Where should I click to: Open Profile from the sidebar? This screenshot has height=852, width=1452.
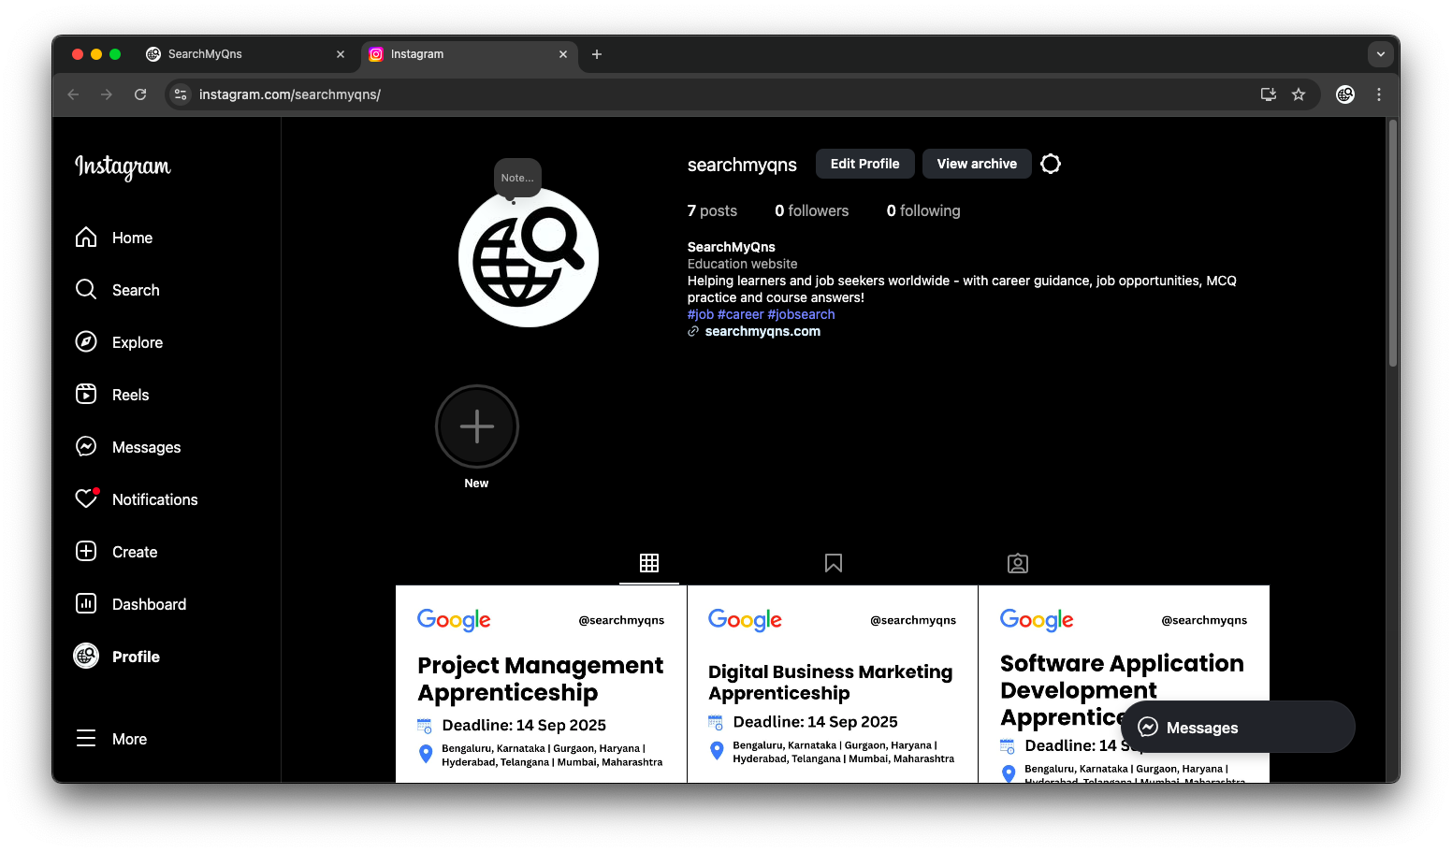pyautogui.click(x=118, y=657)
